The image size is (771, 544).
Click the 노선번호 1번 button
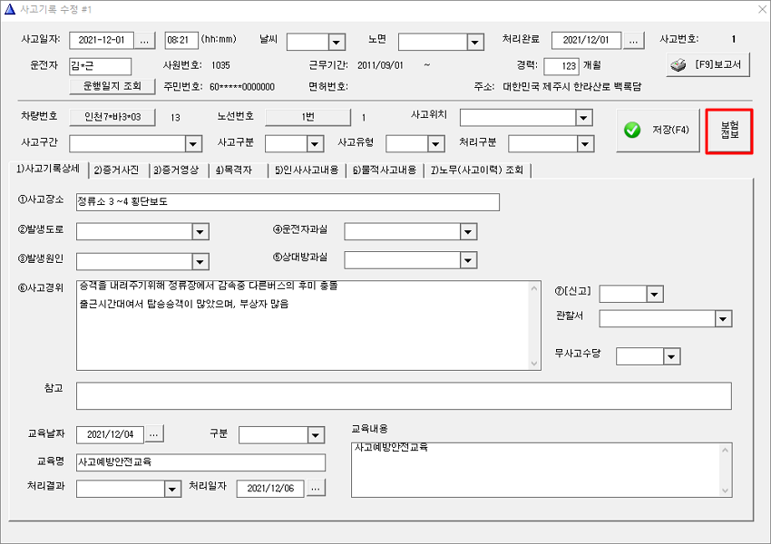pos(307,117)
